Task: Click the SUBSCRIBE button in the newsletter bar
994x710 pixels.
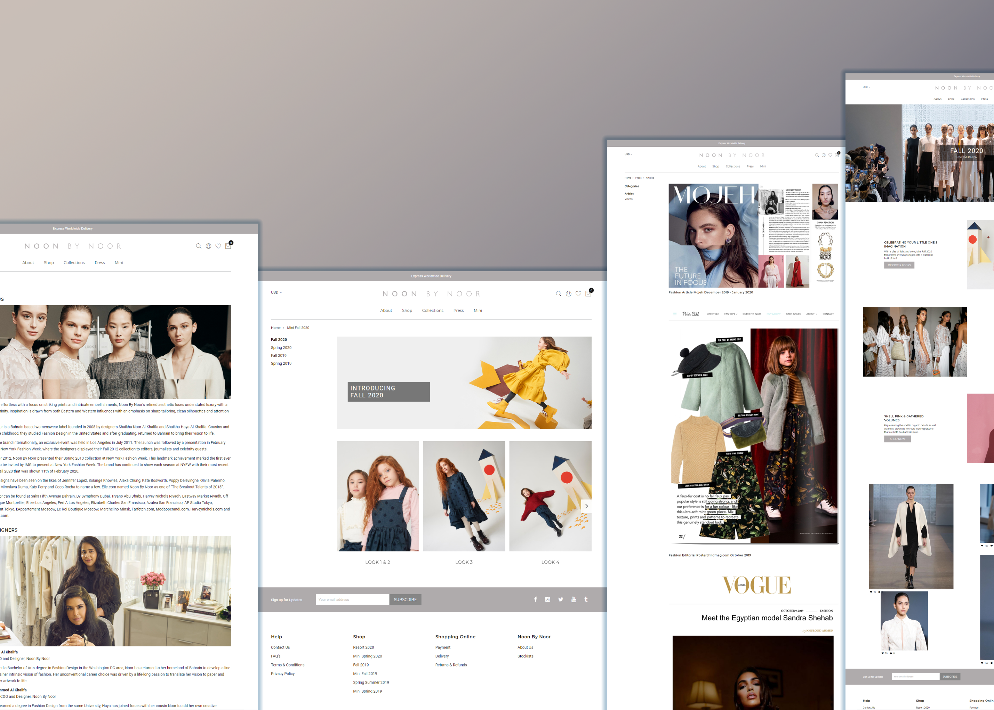Action: coord(405,599)
